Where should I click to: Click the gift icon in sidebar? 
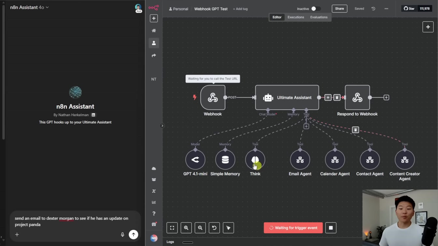coord(154,224)
